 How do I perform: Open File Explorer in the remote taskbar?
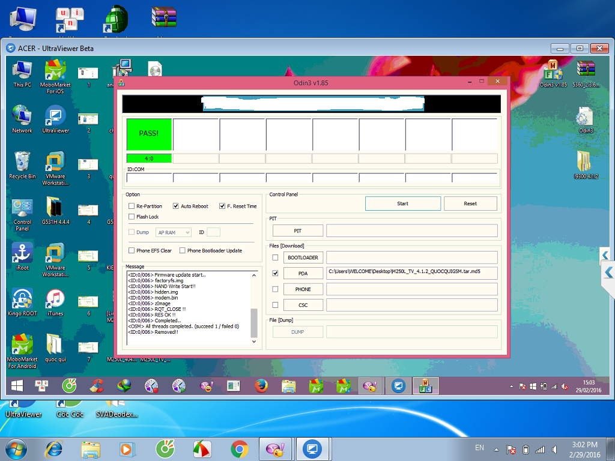(x=289, y=386)
